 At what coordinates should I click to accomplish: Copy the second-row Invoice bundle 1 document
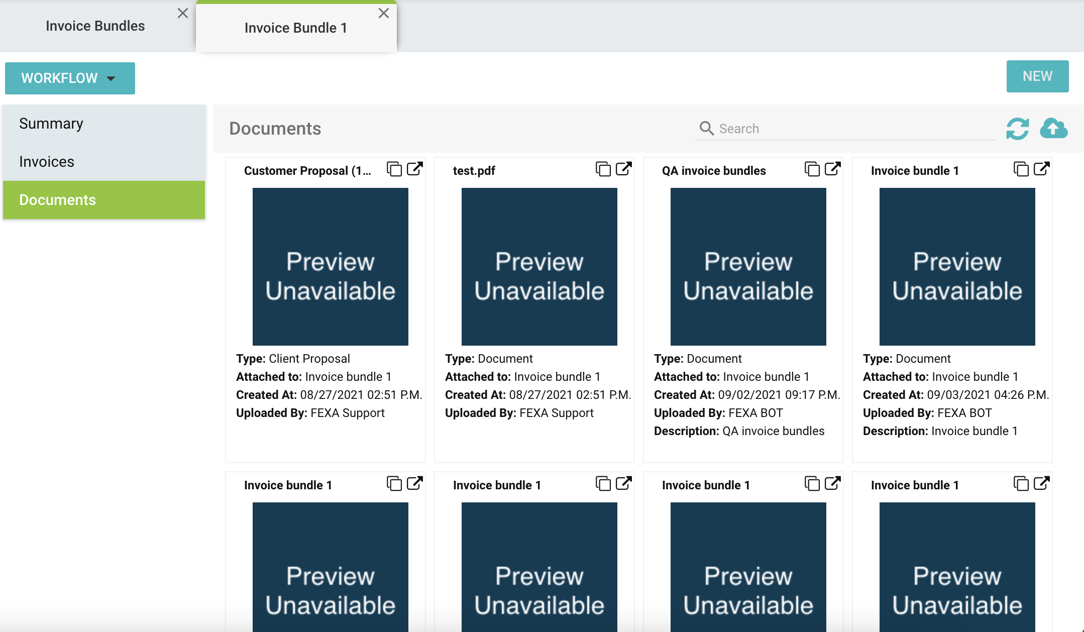(394, 484)
